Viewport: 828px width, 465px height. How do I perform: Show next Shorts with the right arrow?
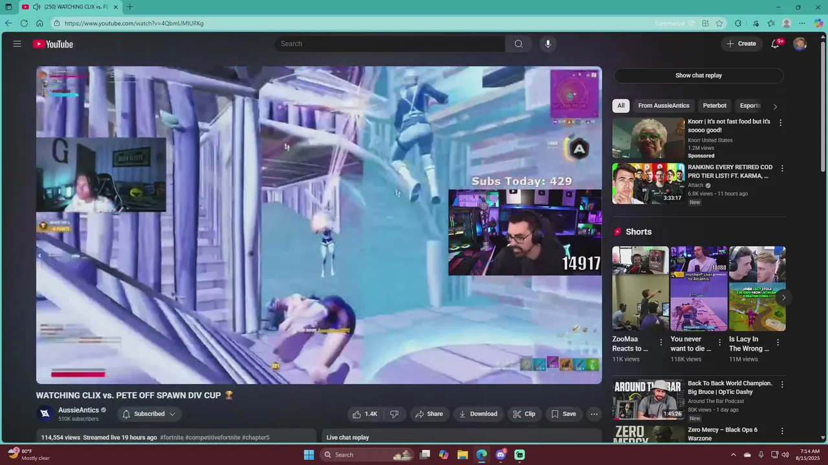783,298
